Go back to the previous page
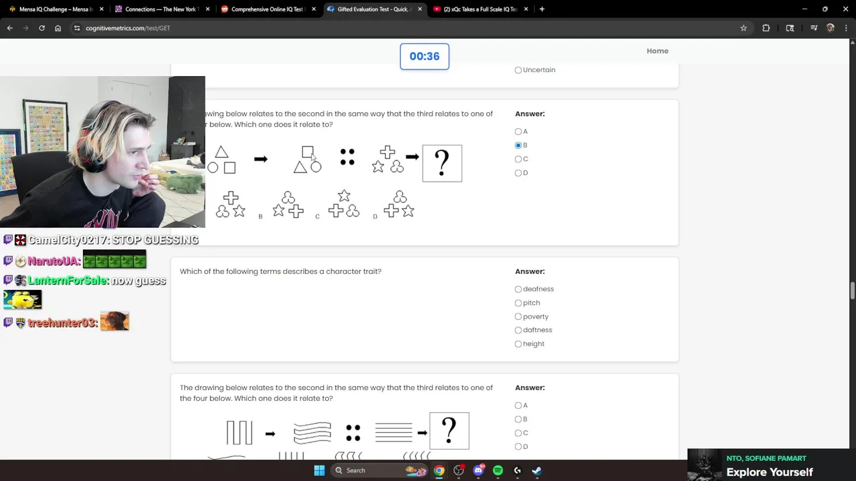The height and width of the screenshot is (481, 856). (10, 28)
